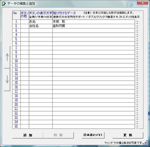The image size is (150, 147).
Task: Click row 1 button color cell
Action: tap(25, 22)
